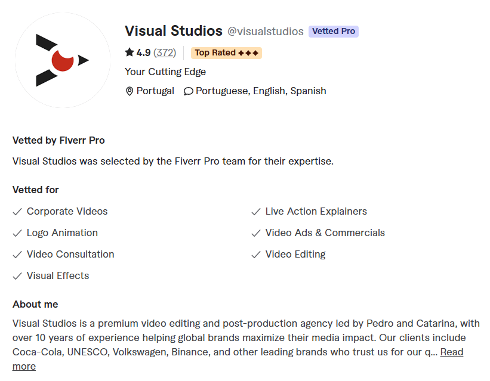This screenshot has height=381, width=490.
Task: Click the Video Editing checkmark icon
Action: tap(256, 255)
